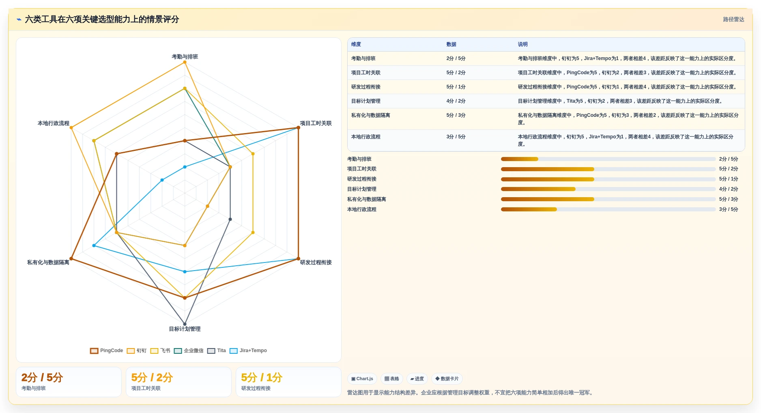Hide the 企业微信 series in legend
The height and width of the screenshot is (413, 761).
[178, 351]
